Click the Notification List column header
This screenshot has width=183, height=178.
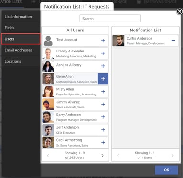pyautogui.click(x=145, y=30)
